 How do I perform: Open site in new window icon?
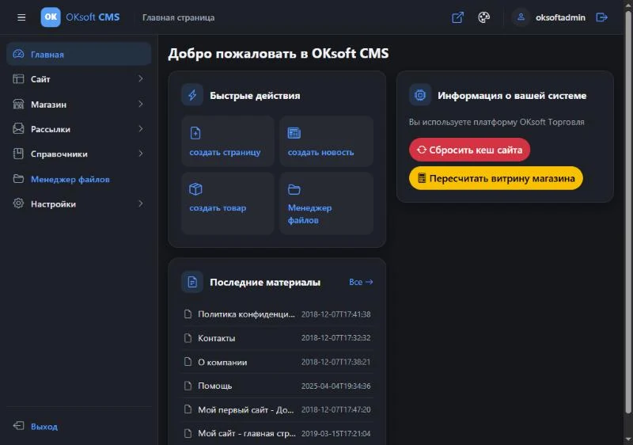pyautogui.click(x=457, y=17)
